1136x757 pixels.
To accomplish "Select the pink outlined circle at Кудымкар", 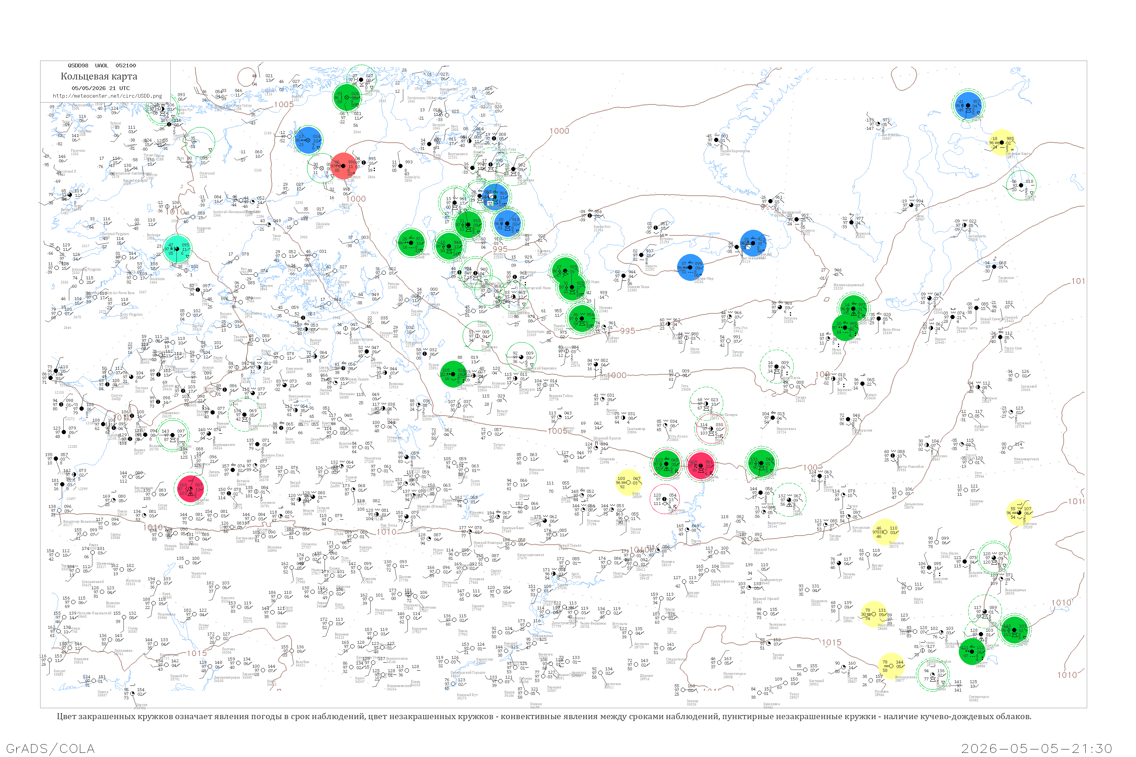I will [x=665, y=500].
